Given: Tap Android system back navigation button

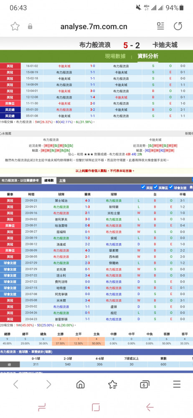Looking at the screenshot, I should coord(150,407).
